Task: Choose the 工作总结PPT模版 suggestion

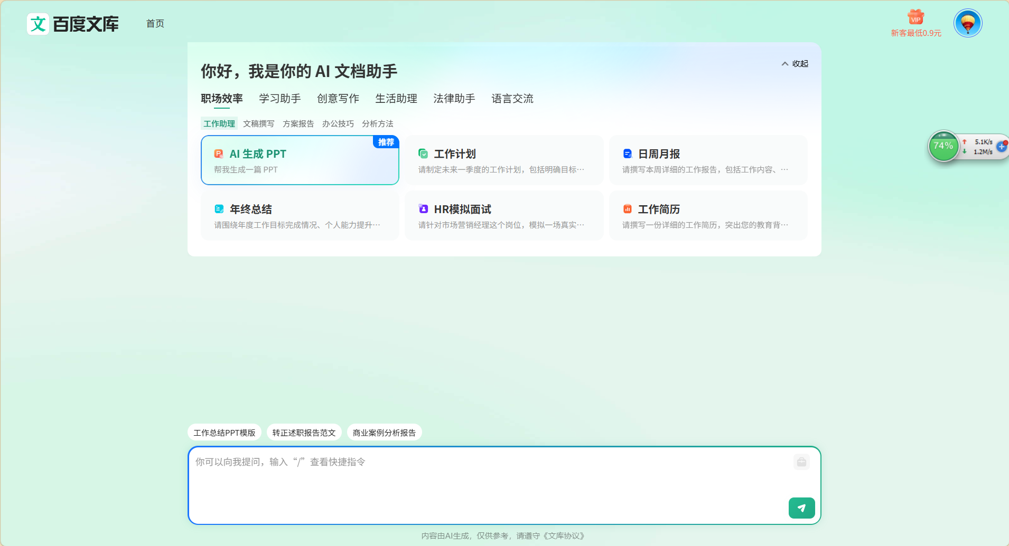Action: point(225,433)
